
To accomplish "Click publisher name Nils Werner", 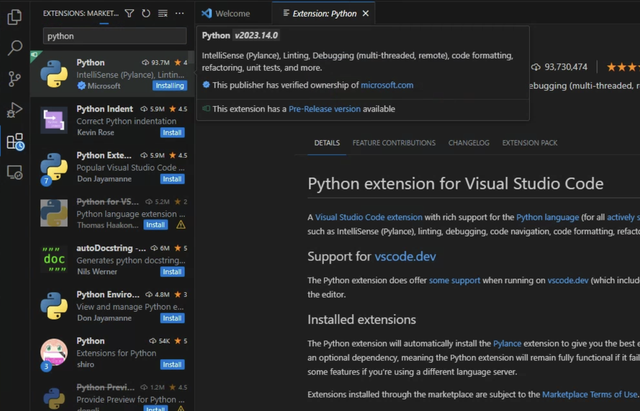I will coord(97,272).
